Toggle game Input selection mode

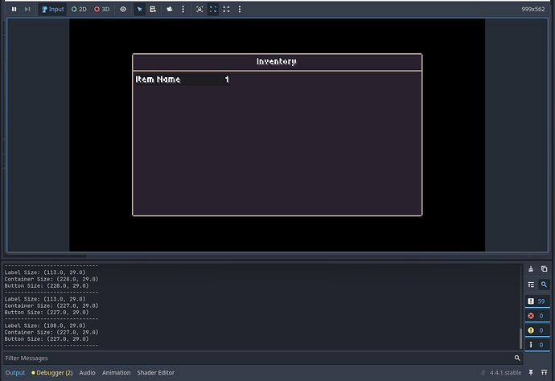tap(52, 9)
